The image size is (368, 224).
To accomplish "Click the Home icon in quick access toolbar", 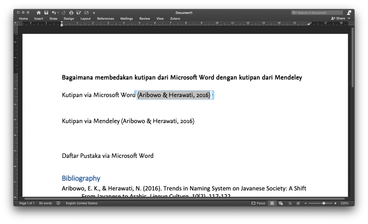I will 39,12.
